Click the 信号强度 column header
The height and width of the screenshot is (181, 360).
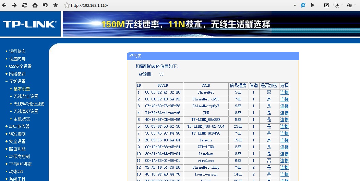[x=238, y=86]
